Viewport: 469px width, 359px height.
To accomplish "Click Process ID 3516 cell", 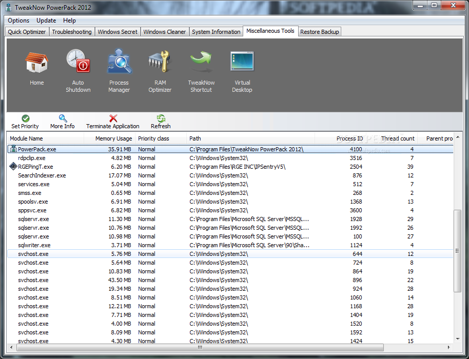I will tap(356, 158).
